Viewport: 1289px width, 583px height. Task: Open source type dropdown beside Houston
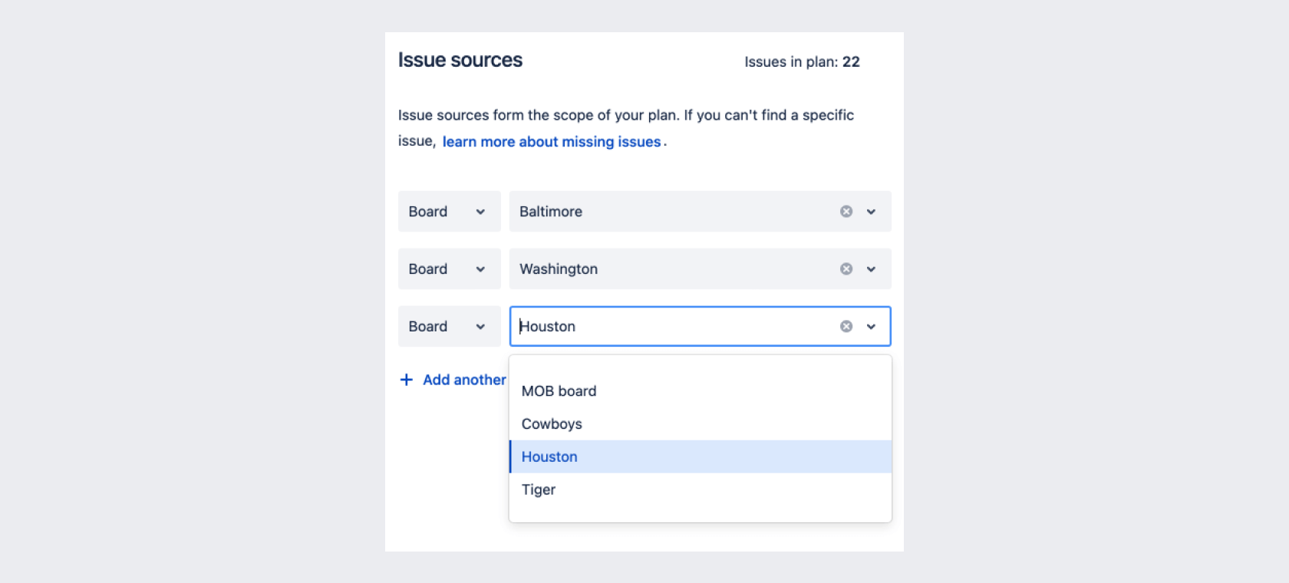pos(450,327)
